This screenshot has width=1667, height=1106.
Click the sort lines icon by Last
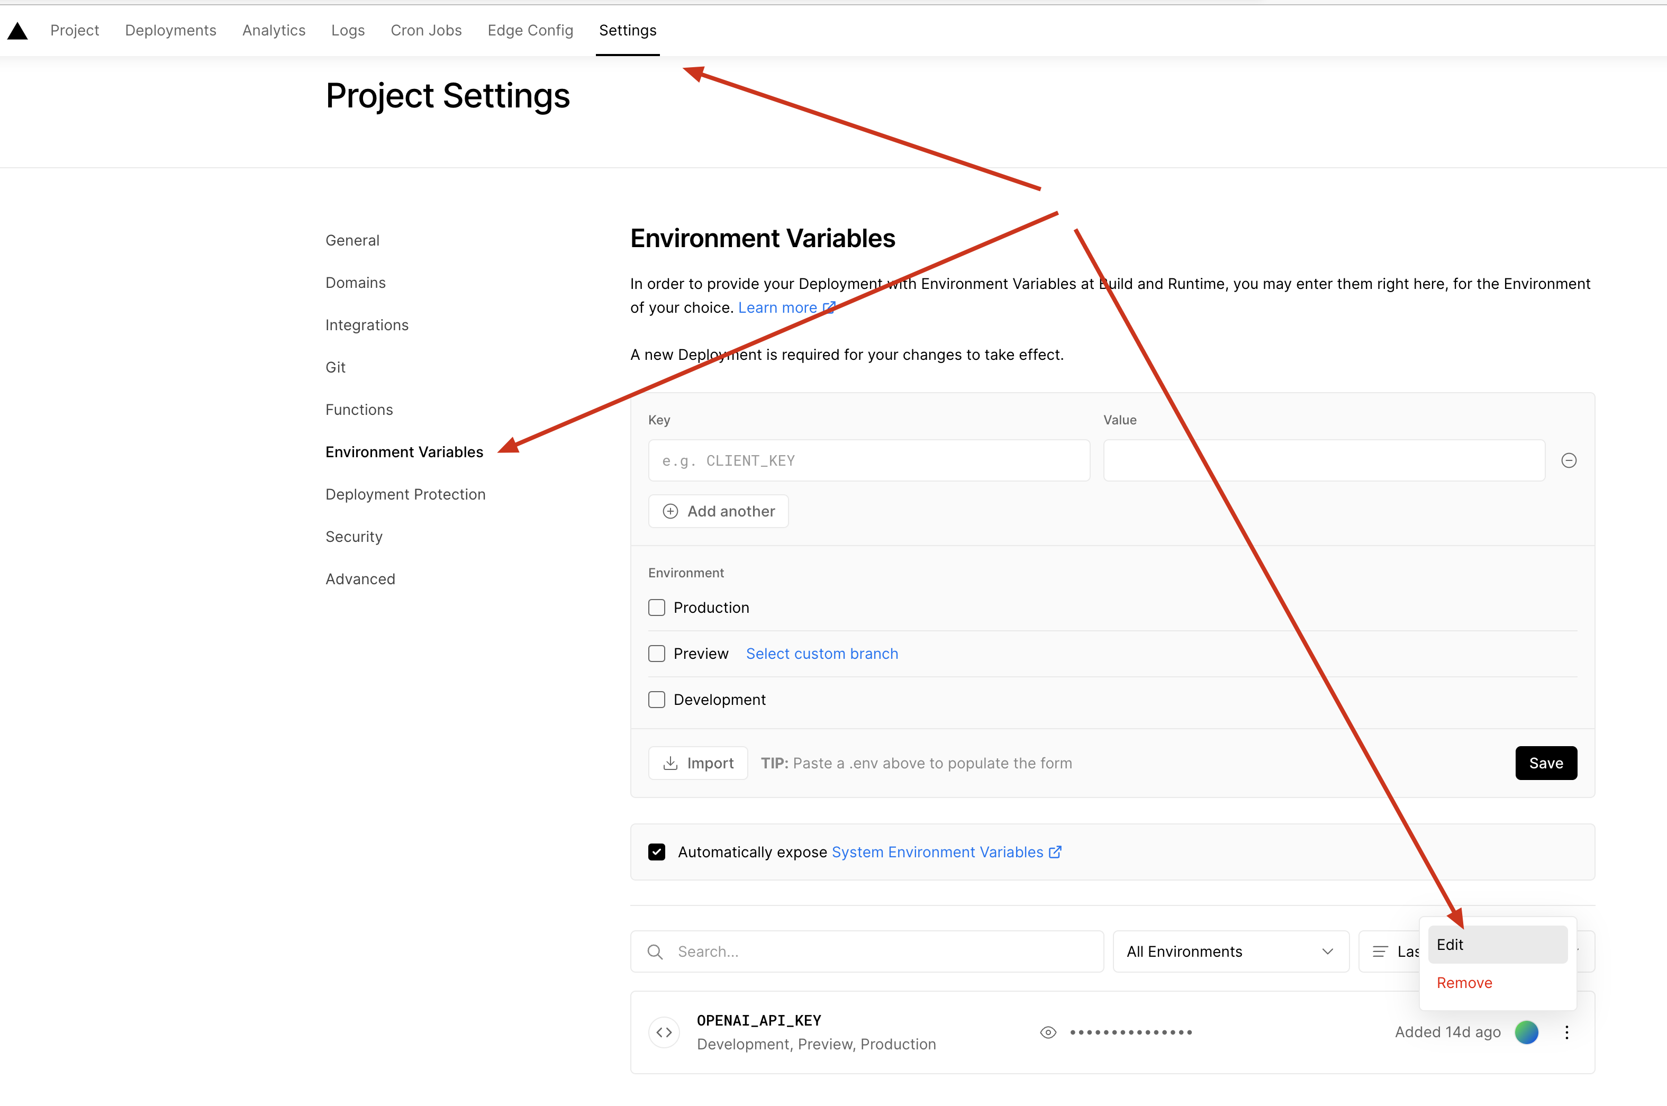pos(1380,951)
